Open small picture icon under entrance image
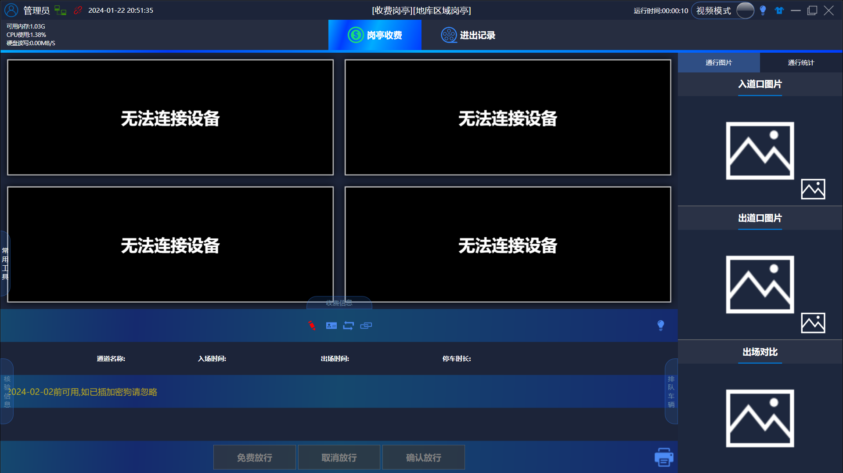 813,189
